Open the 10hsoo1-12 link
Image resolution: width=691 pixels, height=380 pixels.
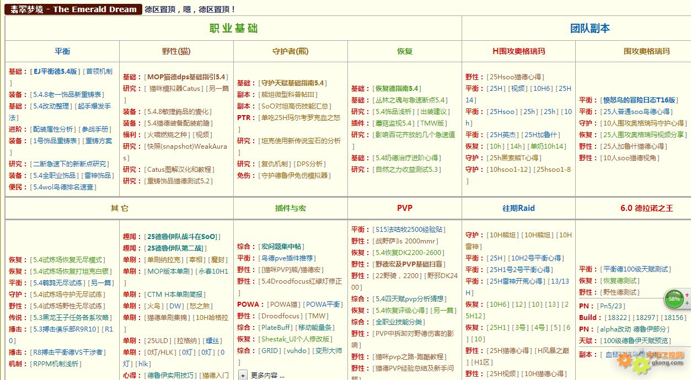[508, 170]
